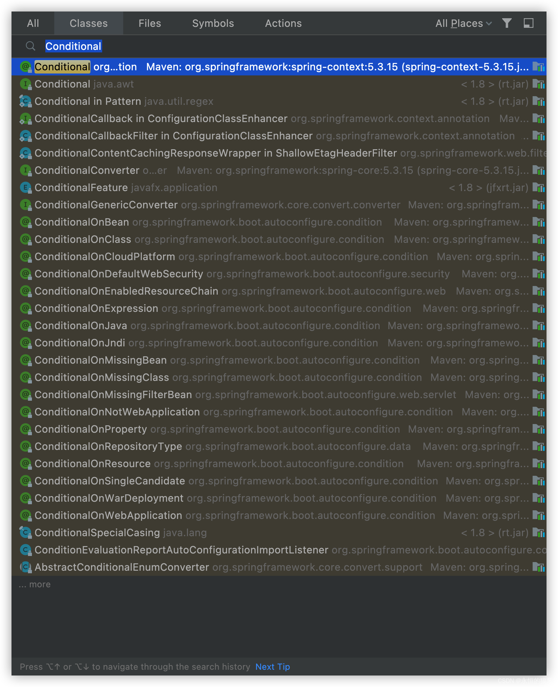Click the Next Tip link
Viewport: 558px width, 687px height.
click(x=273, y=667)
